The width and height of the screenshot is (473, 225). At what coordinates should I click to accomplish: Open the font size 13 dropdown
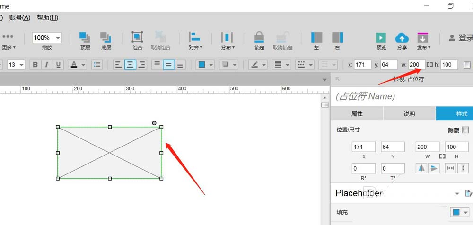click(21, 65)
